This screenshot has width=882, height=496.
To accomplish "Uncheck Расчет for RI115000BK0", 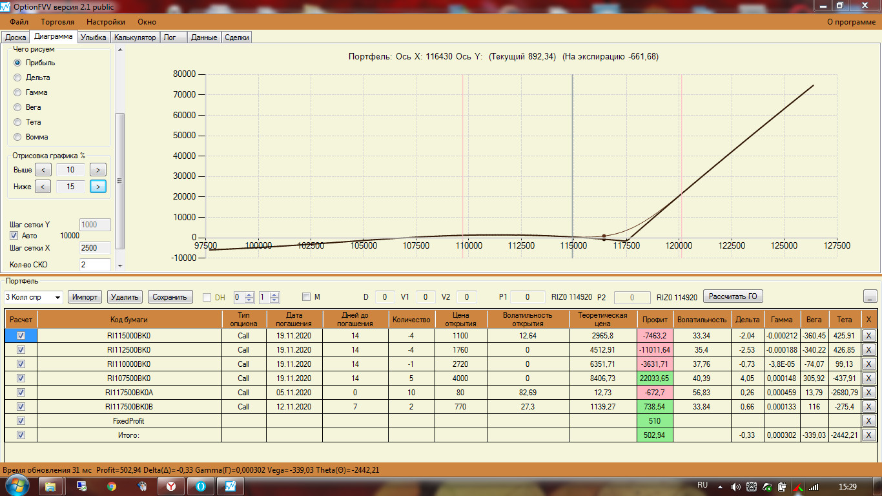I will click(21, 335).
